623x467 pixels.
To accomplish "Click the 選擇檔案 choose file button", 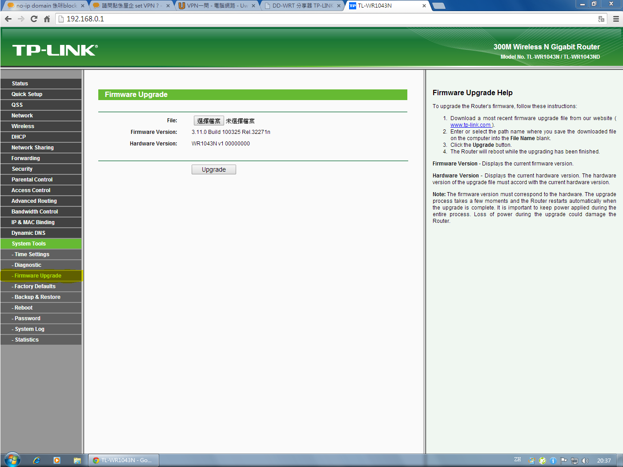I will pos(209,121).
